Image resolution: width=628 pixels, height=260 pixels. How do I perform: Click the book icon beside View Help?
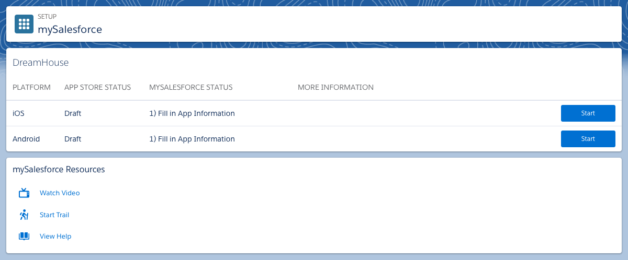click(24, 237)
